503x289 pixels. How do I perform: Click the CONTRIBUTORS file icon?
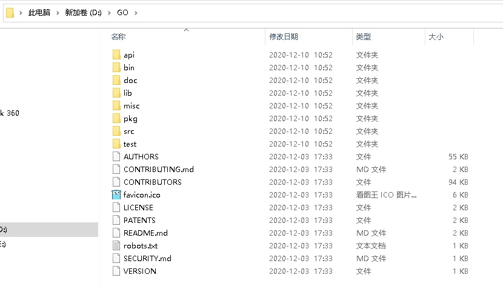pyautogui.click(x=116, y=182)
